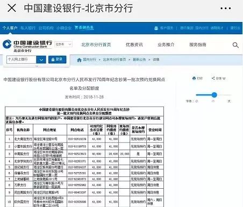The height and width of the screenshot is (207, 243).
Task: Select the 私人银行 tab
Action: coord(28,28)
